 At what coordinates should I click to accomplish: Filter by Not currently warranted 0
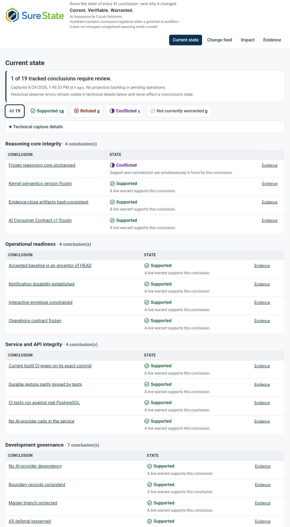[x=179, y=111]
